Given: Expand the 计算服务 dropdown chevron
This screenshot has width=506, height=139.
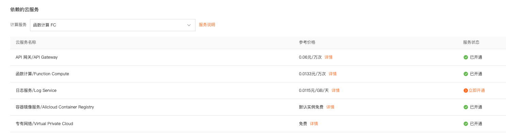Looking at the screenshot, I should [189, 25].
